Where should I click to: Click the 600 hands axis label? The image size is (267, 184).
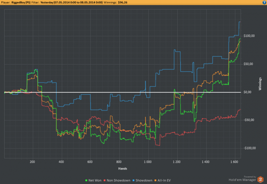[90, 162]
